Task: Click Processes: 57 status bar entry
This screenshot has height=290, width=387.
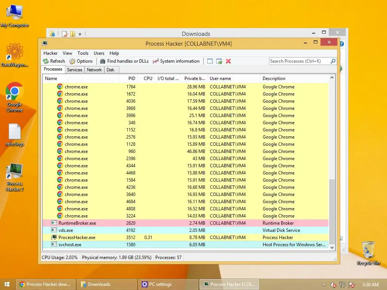Action: tap(168, 258)
